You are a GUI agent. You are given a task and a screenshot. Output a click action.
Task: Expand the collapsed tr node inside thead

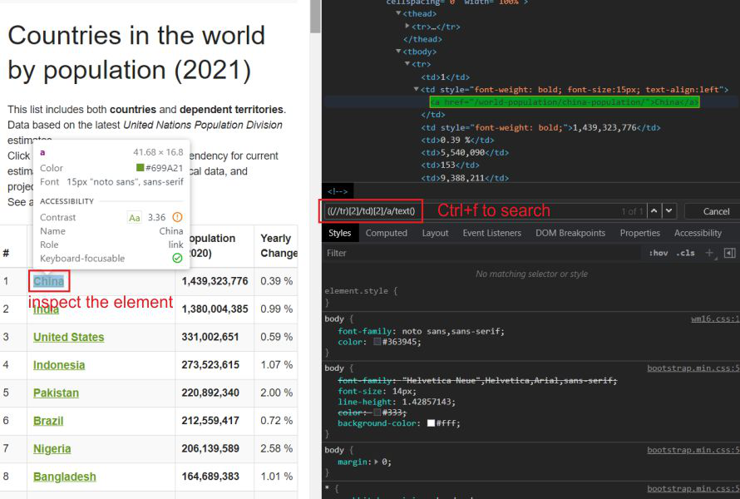(x=407, y=26)
